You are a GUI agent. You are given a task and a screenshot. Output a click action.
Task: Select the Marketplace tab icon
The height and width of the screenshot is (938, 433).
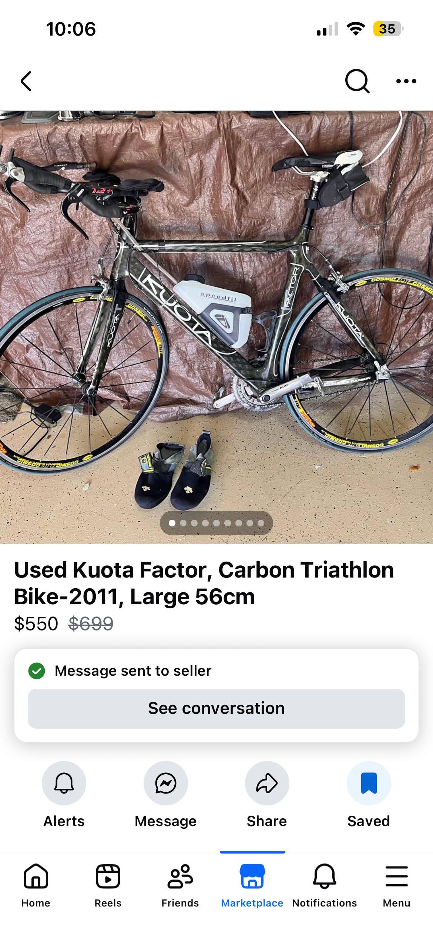[x=252, y=876]
